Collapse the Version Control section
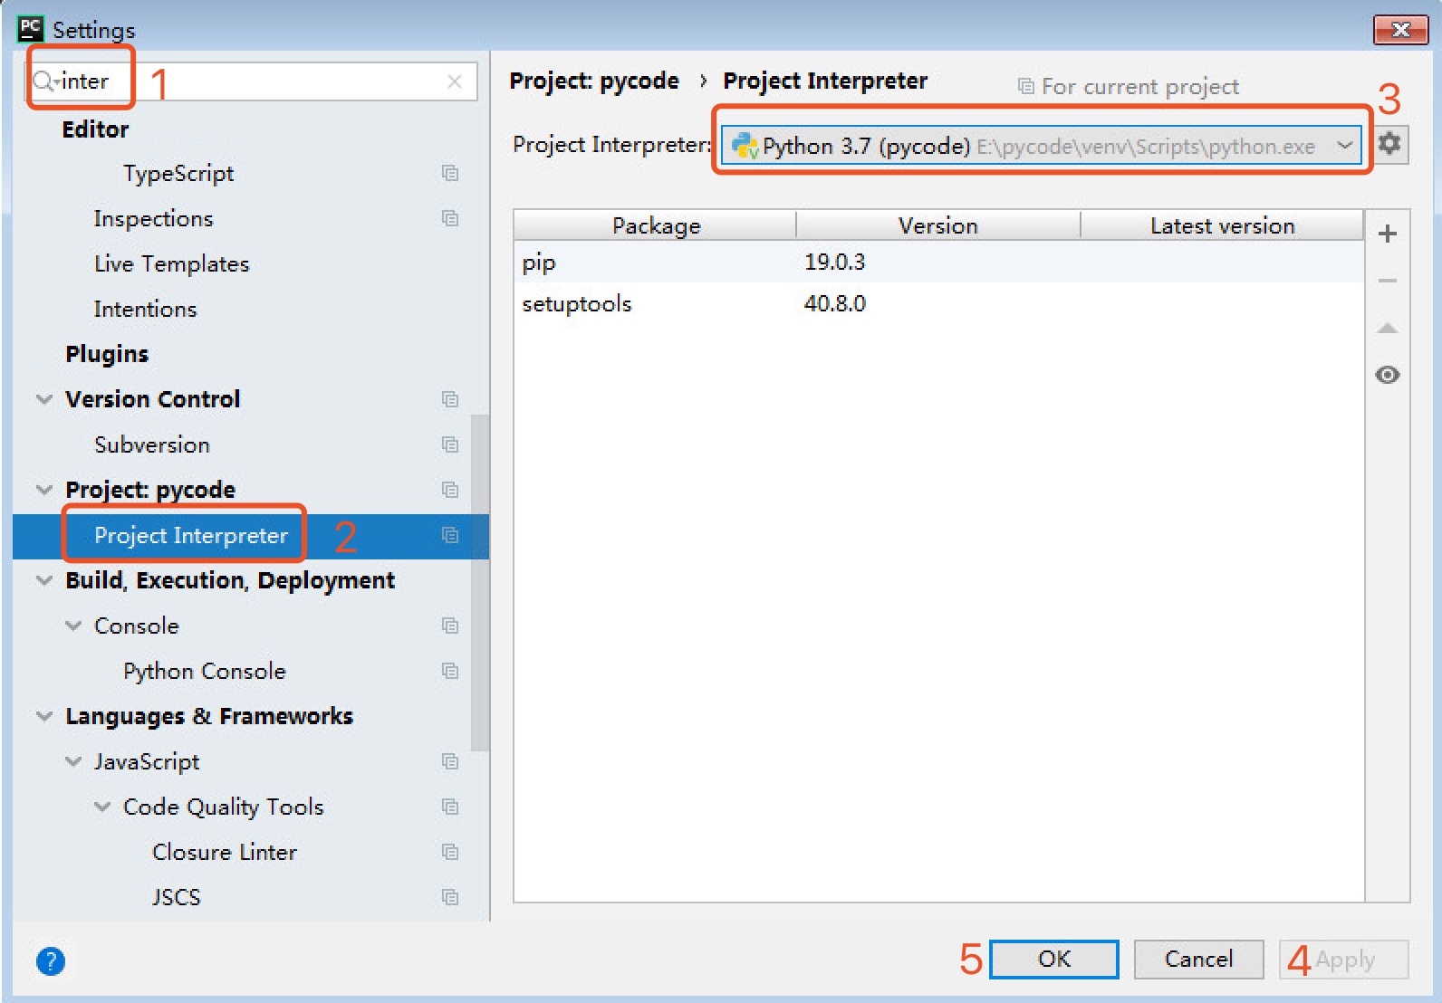Screen dimensions: 1442x1003 43,399
